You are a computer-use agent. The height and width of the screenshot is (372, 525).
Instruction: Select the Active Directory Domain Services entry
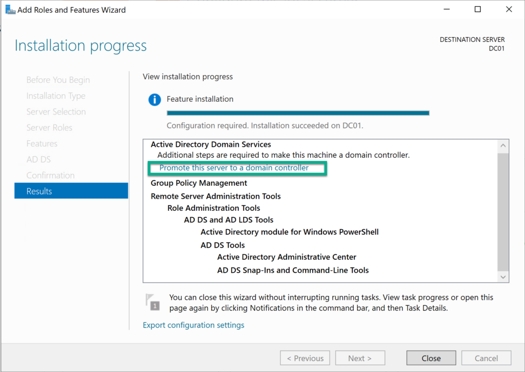tap(210, 144)
